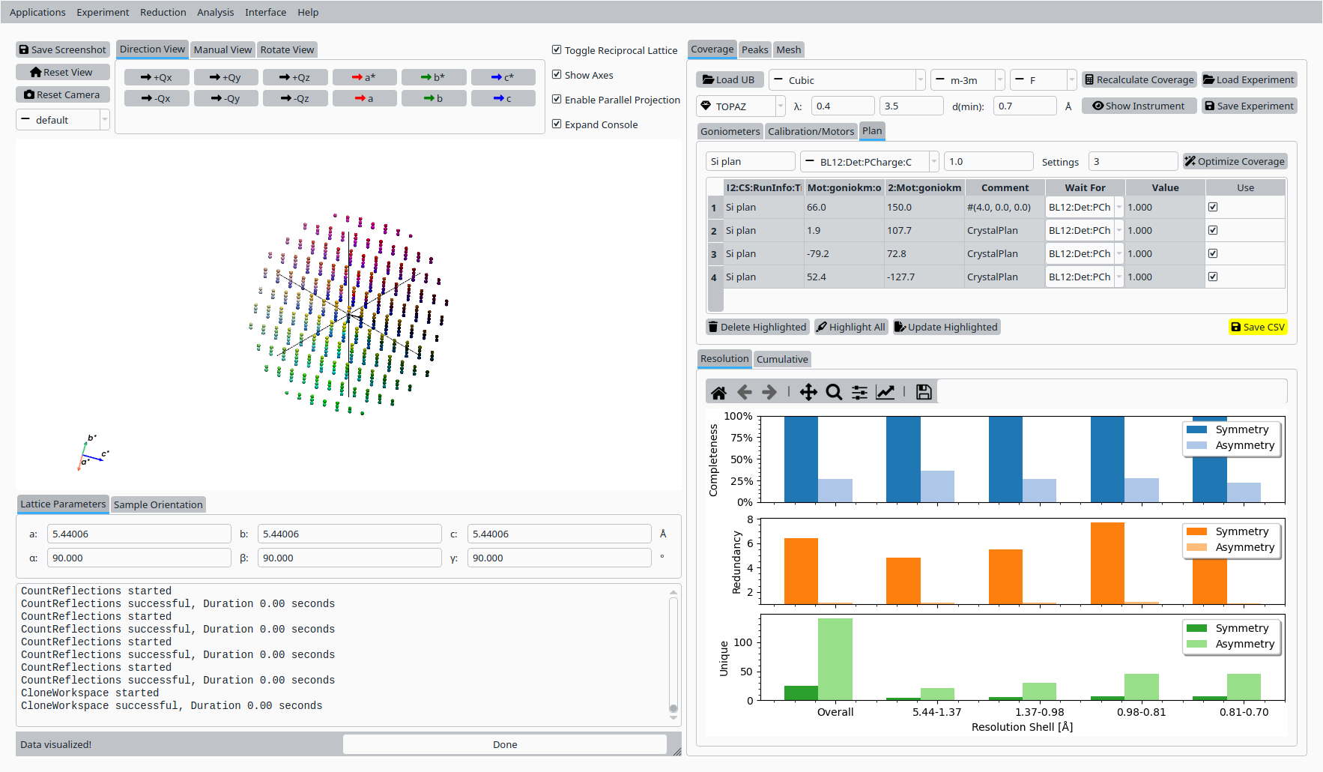Switch to the Cumulative tab

[782, 359]
